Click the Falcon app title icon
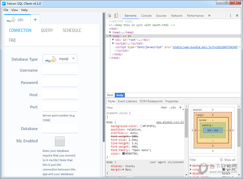Image resolution: width=243 pixels, height=179 pixels. 4,3
